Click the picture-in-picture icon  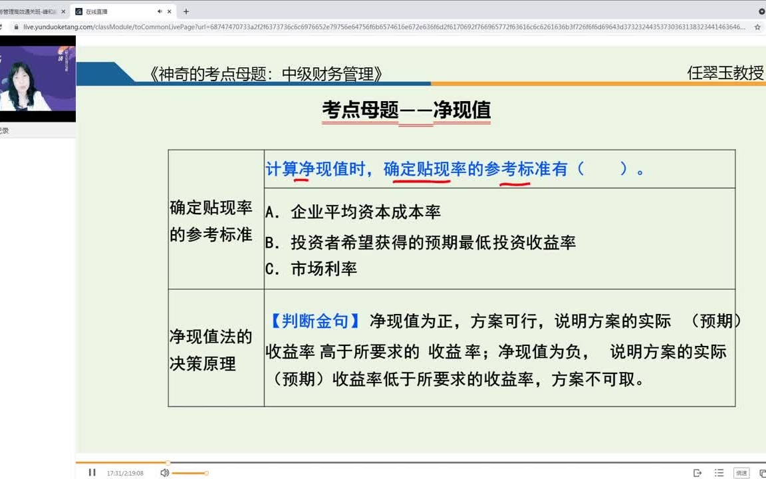point(763,472)
